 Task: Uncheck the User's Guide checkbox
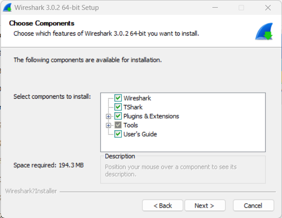tap(118, 134)
